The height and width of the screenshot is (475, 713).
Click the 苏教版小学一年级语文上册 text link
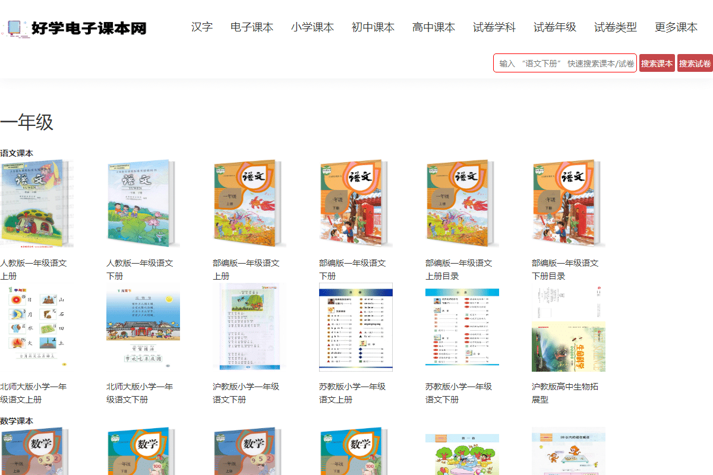point(352,393)
